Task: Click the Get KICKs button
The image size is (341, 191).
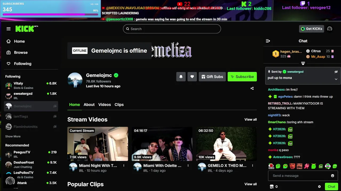Action: pyautogui.click(x=311, y=29)
